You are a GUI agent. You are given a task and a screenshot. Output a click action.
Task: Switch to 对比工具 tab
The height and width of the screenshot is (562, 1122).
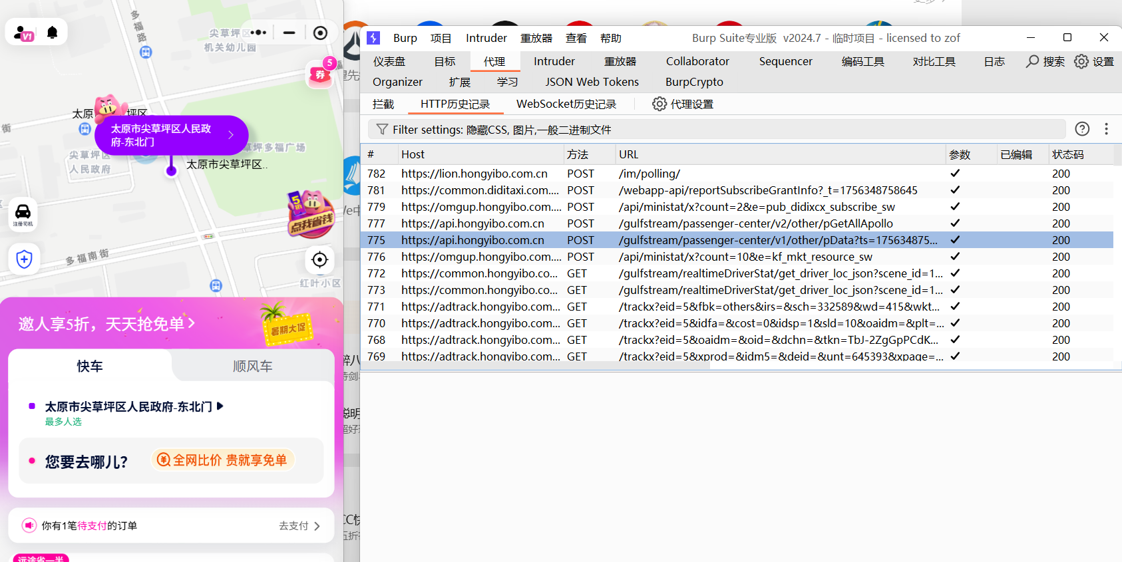[x=934, y=61]
